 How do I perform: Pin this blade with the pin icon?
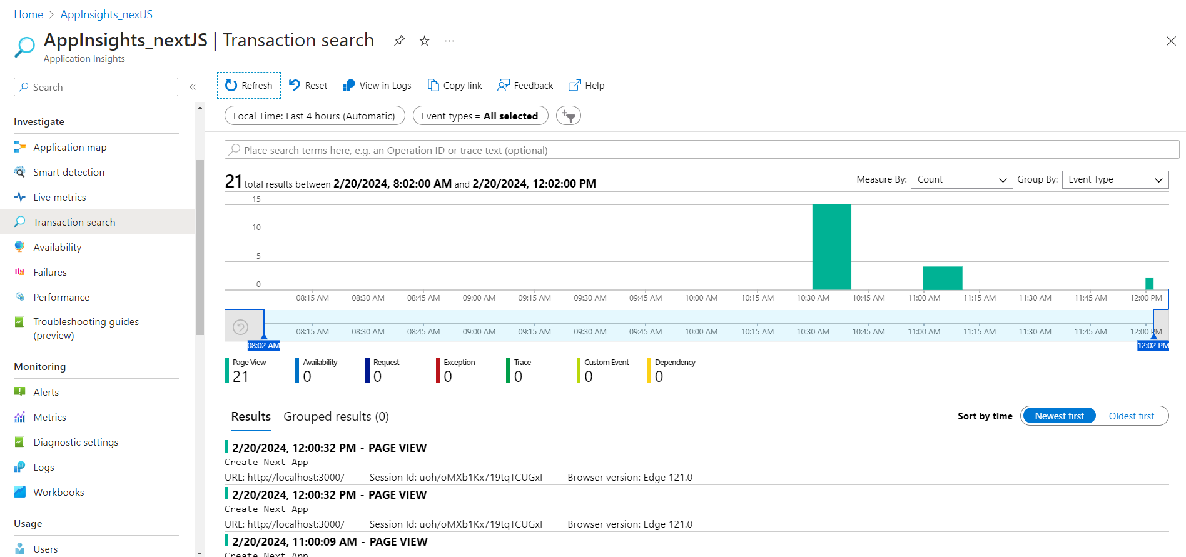[x=399, y=41]
